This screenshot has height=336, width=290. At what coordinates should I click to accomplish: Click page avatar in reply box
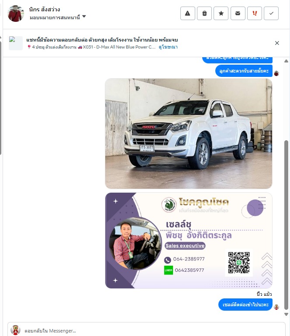16,330
